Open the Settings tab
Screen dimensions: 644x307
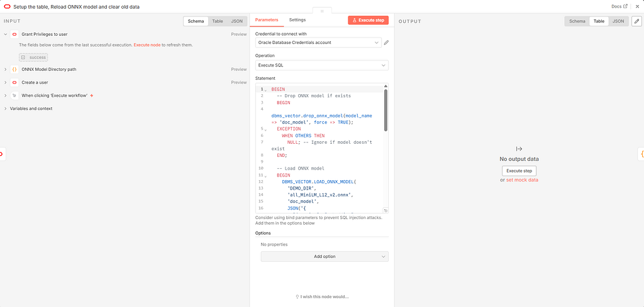pos(297,19)
